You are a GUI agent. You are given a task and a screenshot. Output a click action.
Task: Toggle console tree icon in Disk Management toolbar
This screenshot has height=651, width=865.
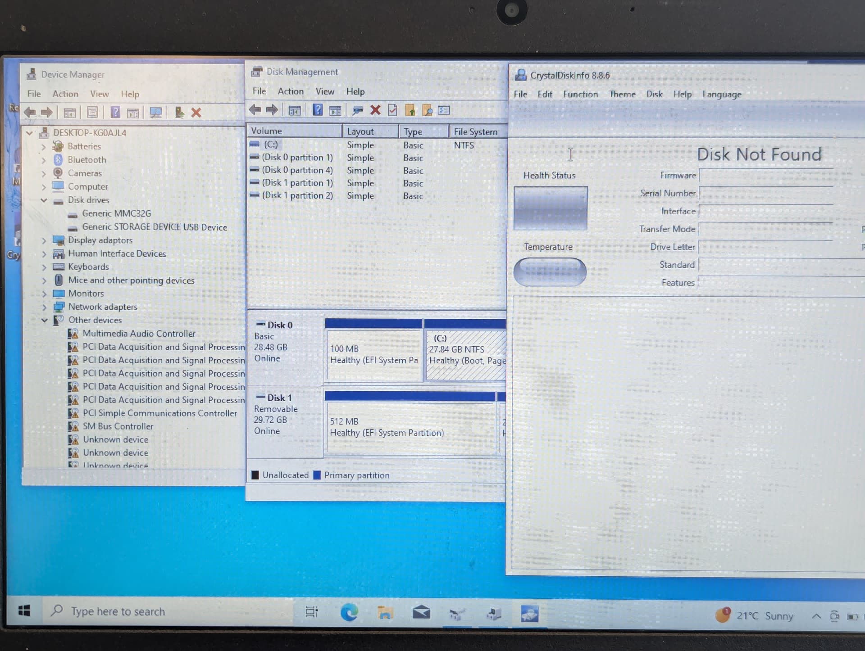(295, 110)
